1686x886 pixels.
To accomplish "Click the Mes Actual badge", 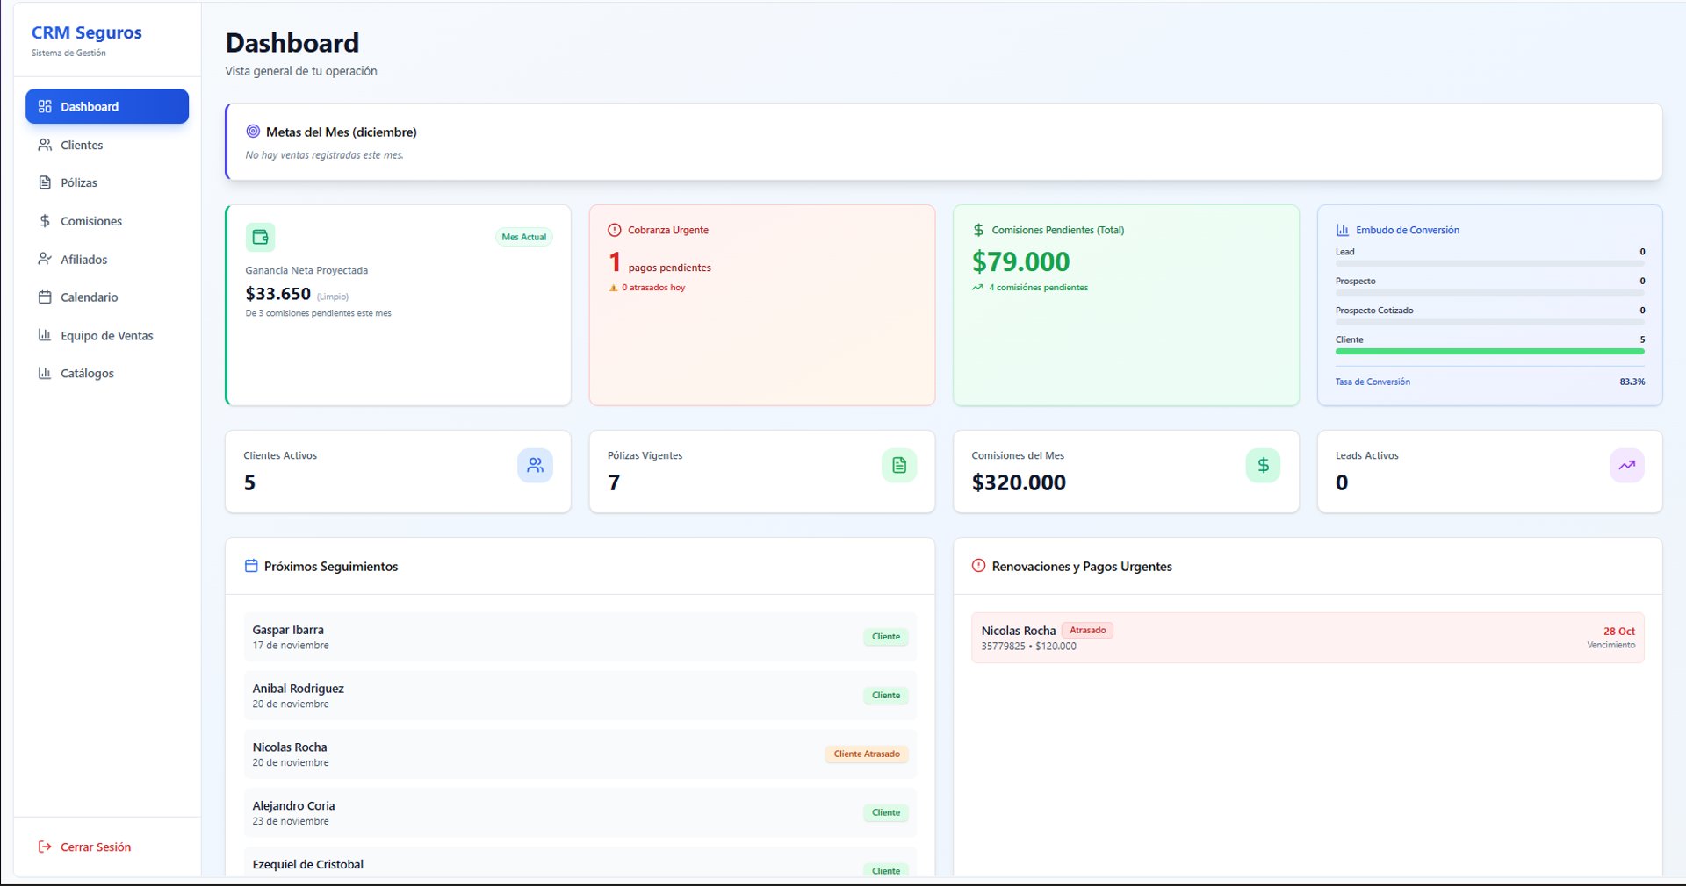I will pos(524,237).
